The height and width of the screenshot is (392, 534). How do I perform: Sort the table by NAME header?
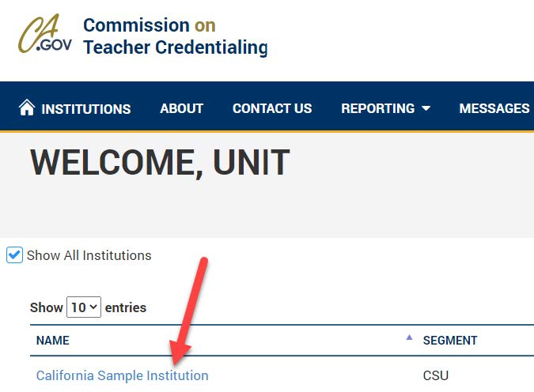point(53,341)
